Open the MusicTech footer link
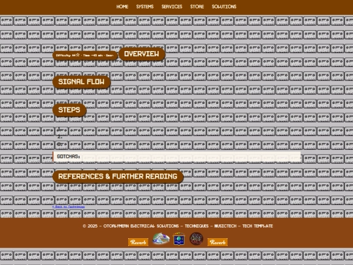353x265 pixels. point(226,226)
